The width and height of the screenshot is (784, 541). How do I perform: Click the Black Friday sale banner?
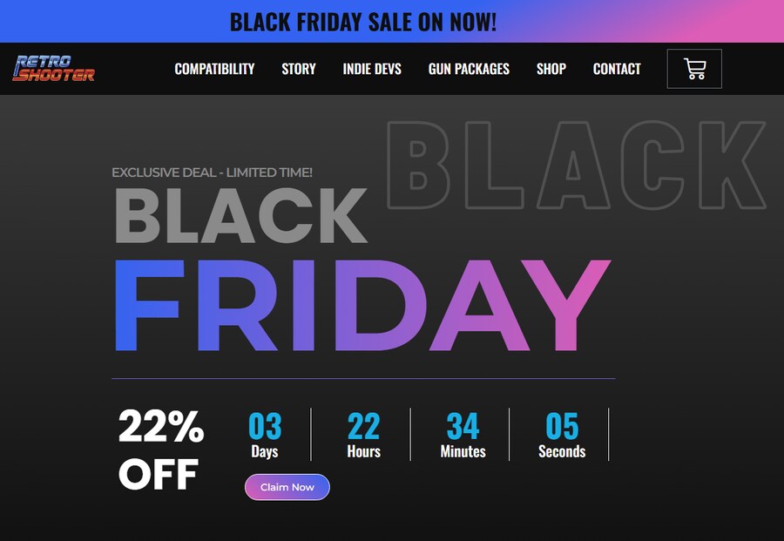[363, 22]
